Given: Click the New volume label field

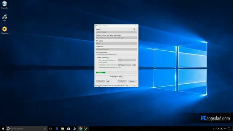Looking at the screenshot, I should (116, 55).
